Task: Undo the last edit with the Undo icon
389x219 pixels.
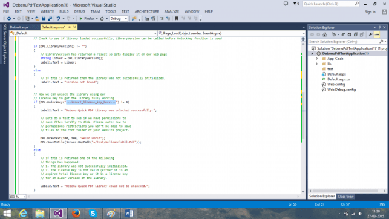Action: pyautogui.click(x=58, y=19)
